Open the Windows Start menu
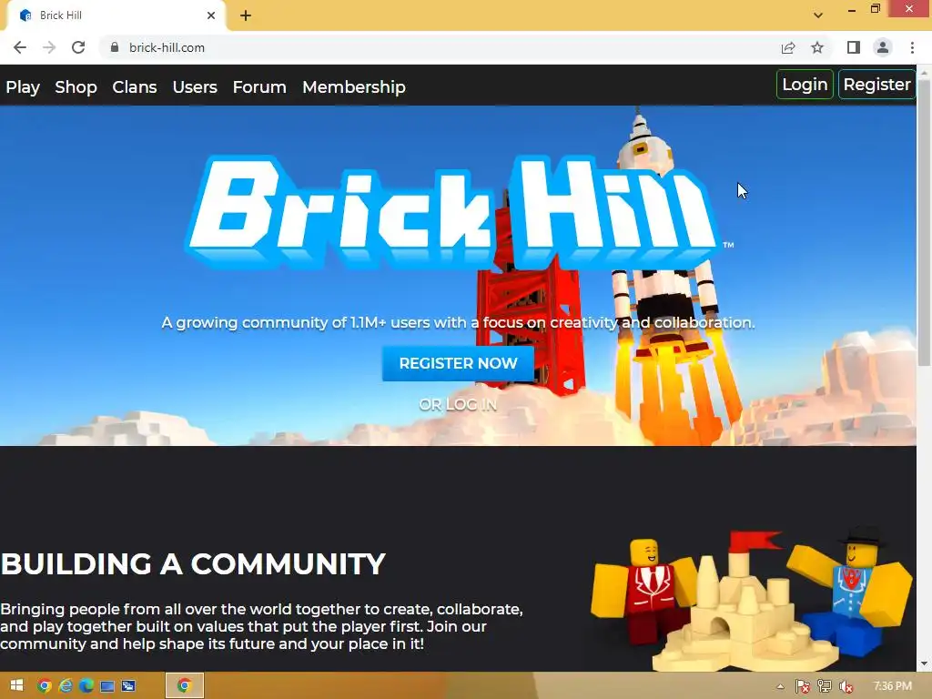 pyautogui.click(x=16, y=685)
